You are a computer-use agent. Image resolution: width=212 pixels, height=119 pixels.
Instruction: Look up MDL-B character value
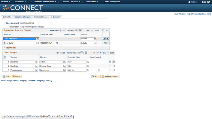pos(88,70)
